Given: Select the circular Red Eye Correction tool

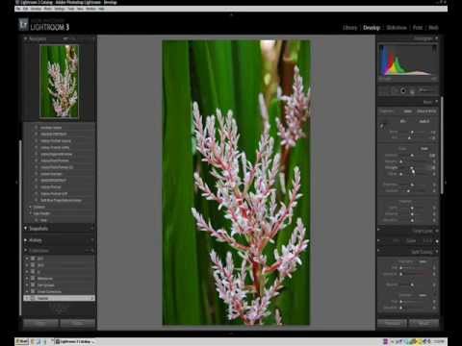Looking at the screenshot, I should pos(403,91).
